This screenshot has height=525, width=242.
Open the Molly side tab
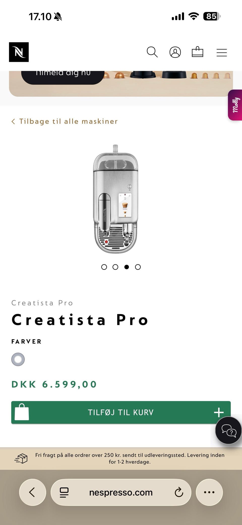click(x=235, y=105)
